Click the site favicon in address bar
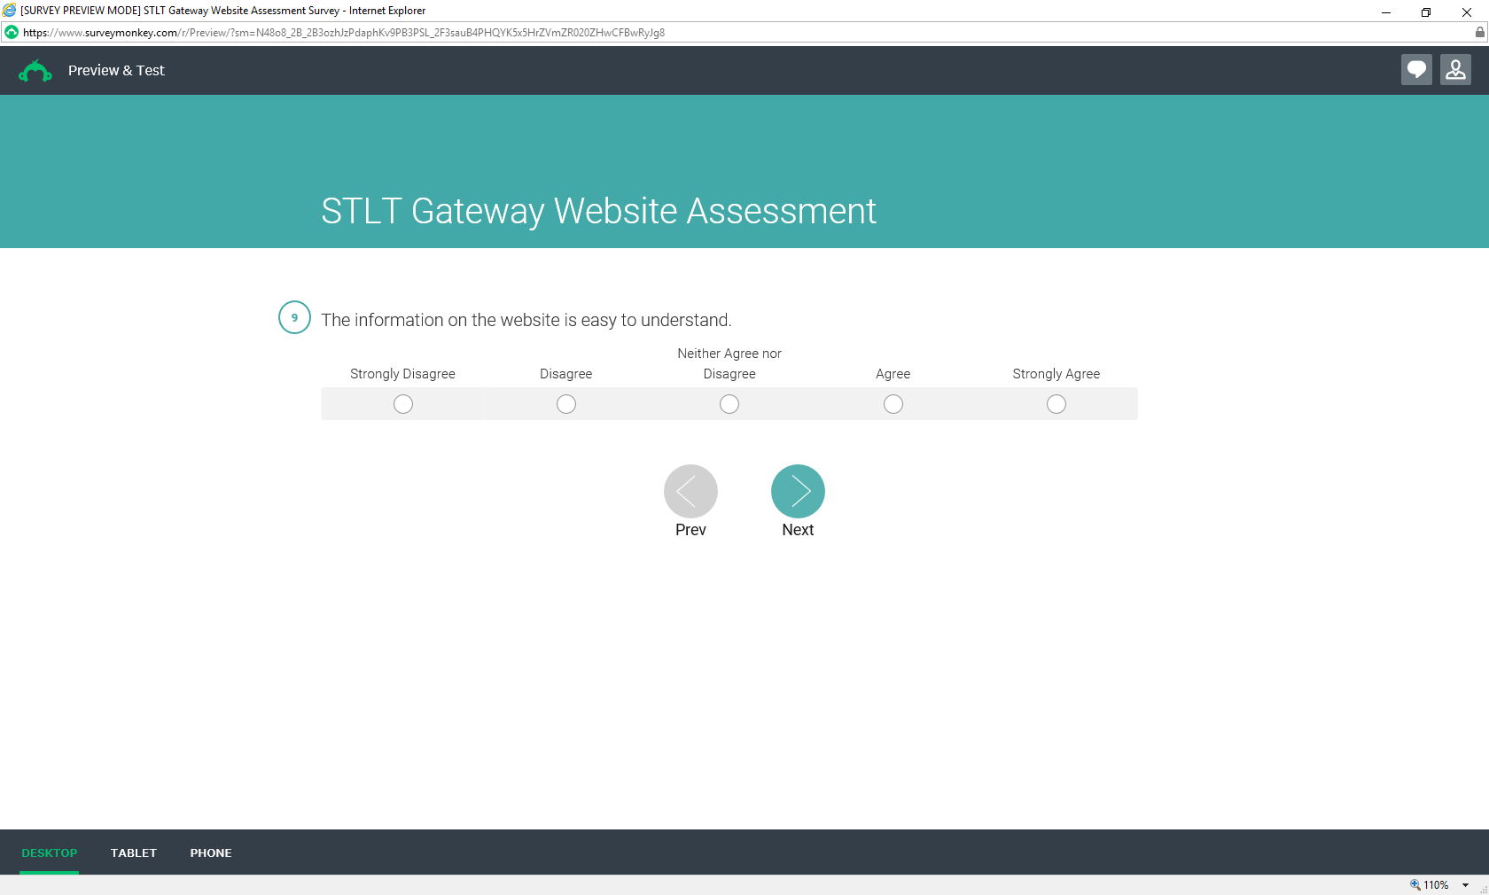The height and width of the screenshot is (895, 1489). tap(12, 32)
